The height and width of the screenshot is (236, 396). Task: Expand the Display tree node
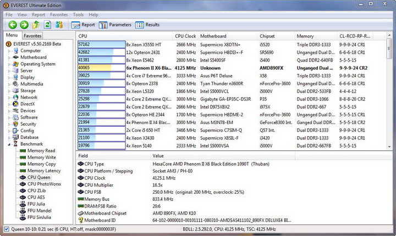(9, 77)
